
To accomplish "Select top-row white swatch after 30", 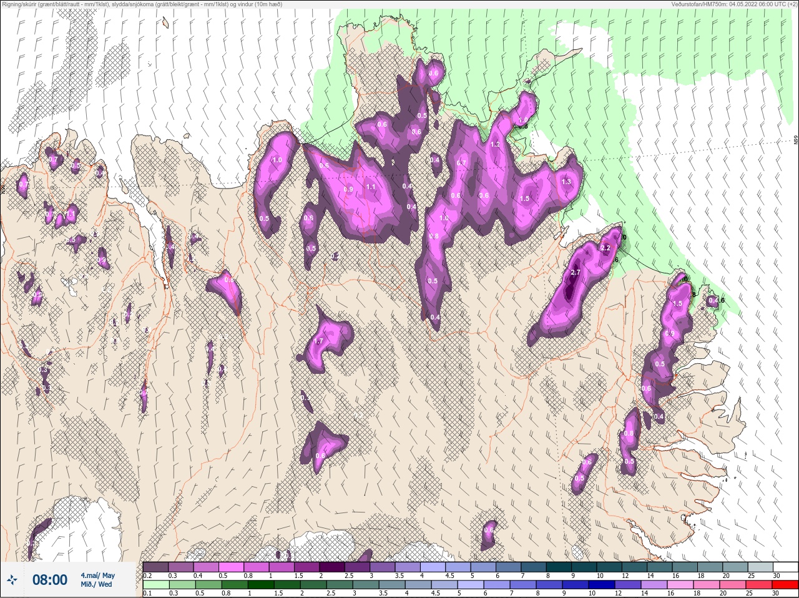I will pyautogui.click(x=786, y=567).
